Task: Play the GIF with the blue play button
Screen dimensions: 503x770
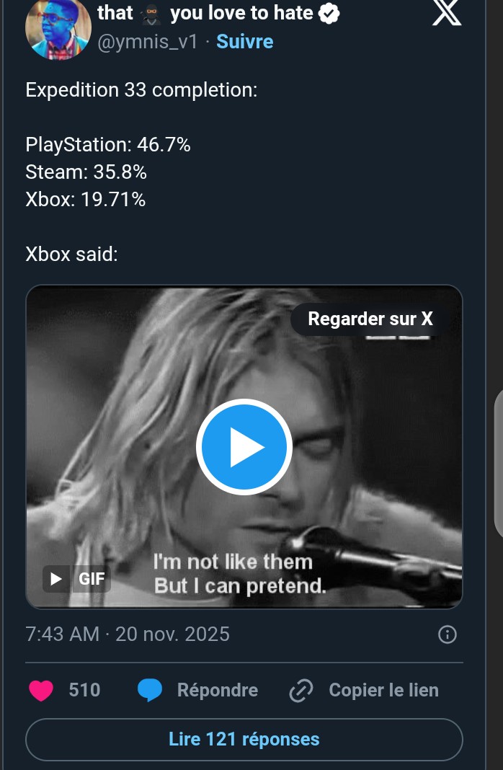Action: click(244, 447)
